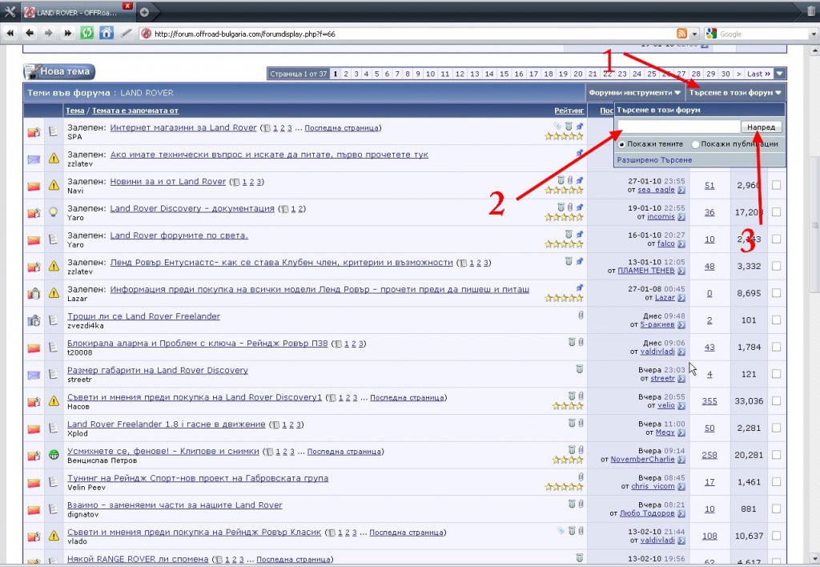Open the page-jump dropdown arrow after Last
Viewport: 820px width, 567px height.
coord(780,74)
